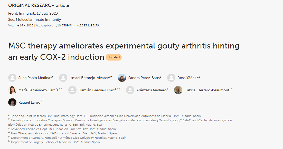Click the Sec. Molecular Innate Immunity section
This screenshot has width=283, height=149.
coord(34,19)
